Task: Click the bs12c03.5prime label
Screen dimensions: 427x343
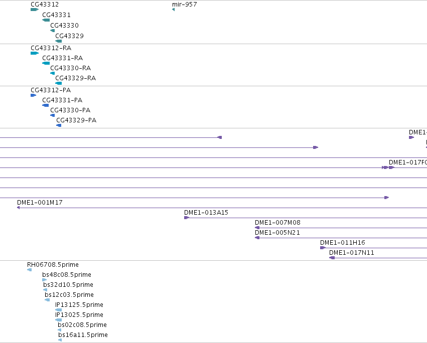Action: 69,295
